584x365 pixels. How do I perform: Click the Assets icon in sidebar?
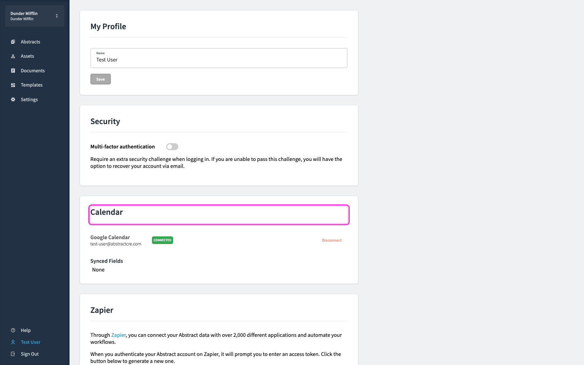point(13,56)
